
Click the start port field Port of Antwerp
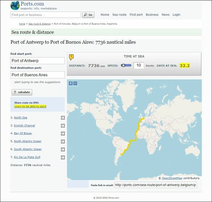38,61
